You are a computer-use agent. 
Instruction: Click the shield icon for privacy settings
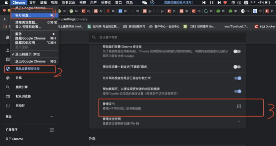click(8, 69)
